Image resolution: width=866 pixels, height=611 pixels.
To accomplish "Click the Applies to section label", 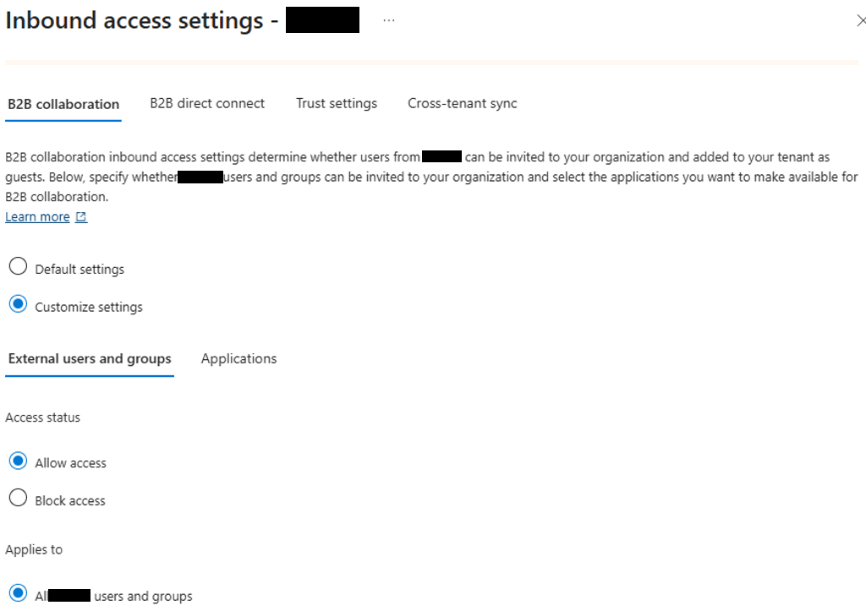I will coord(34,549).
